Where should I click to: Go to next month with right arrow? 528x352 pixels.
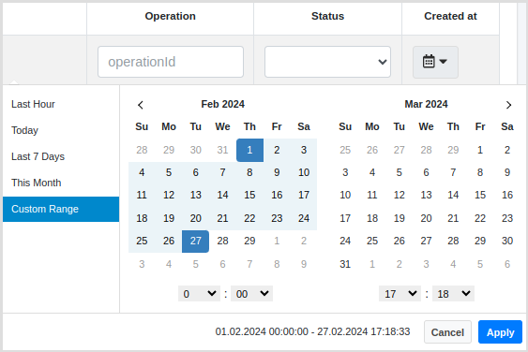coord(508,105)
